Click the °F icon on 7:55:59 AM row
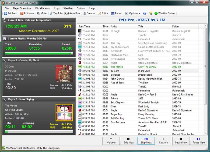 pyautogui.click(x=80, y=39)
